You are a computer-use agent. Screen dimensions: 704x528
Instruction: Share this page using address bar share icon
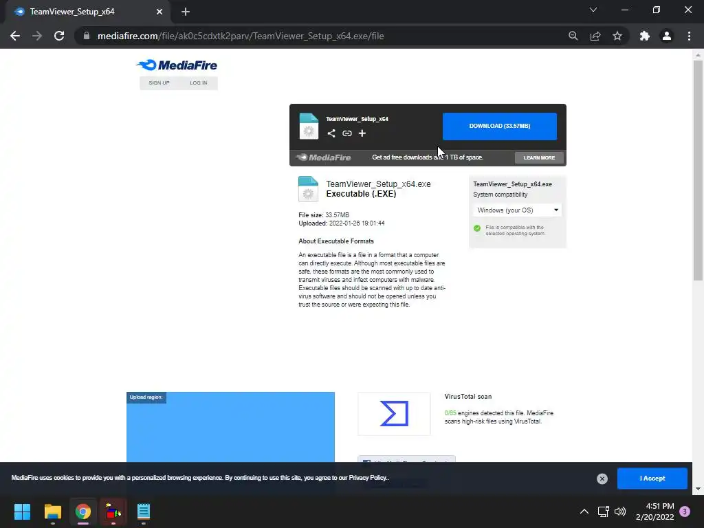pyautogui.click(x=595, y=36)
